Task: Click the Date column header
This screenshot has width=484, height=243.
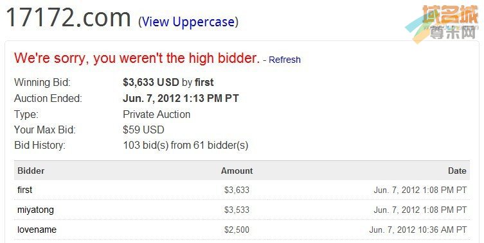Action: coord(457,171)
